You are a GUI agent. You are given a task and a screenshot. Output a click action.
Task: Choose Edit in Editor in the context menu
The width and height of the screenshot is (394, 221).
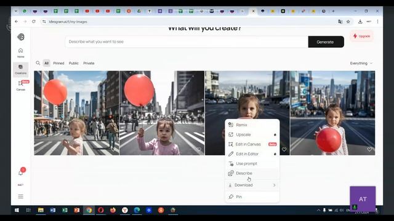(252, 154)
